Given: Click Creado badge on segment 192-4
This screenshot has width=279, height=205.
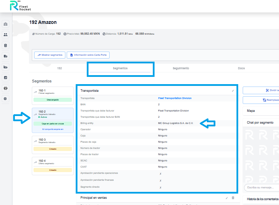Looking at the screenshot, I should 53,170.
